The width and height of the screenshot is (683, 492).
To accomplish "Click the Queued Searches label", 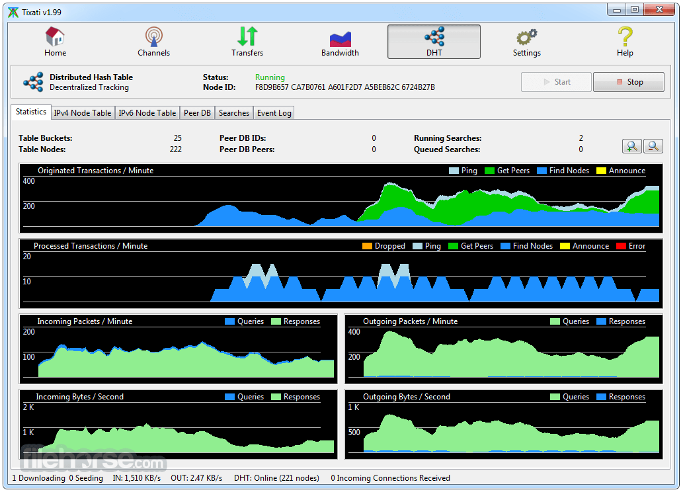I will (x=447, y=149).
